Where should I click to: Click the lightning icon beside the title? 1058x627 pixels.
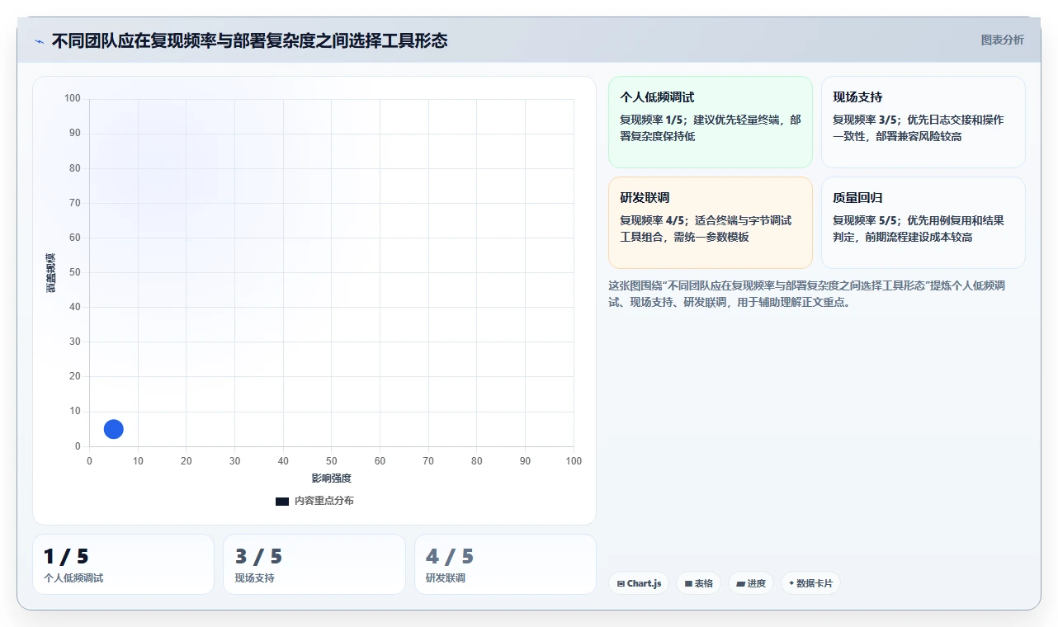tap(39, 41)
